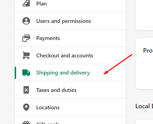Navigate to Locations settings text
Image resolution: width=153 pixels, height=124 pixels.
(x=48, y=108)
